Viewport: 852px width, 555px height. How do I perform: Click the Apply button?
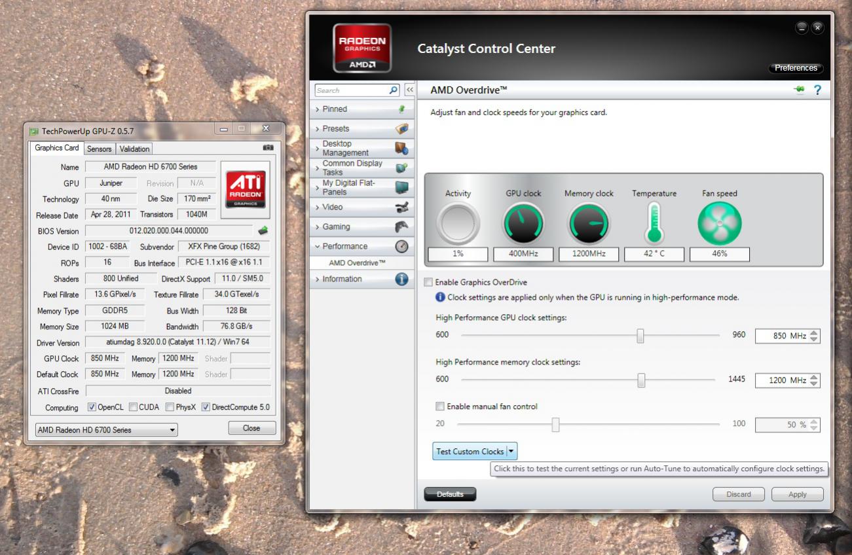tap(798, 494)
